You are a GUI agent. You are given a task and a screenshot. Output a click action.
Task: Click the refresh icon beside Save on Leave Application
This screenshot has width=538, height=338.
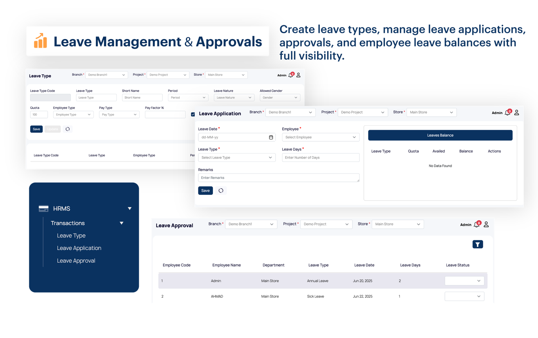[221, 190]
